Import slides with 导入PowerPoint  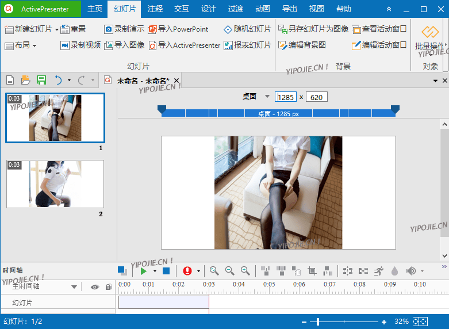tap(178, 29)
